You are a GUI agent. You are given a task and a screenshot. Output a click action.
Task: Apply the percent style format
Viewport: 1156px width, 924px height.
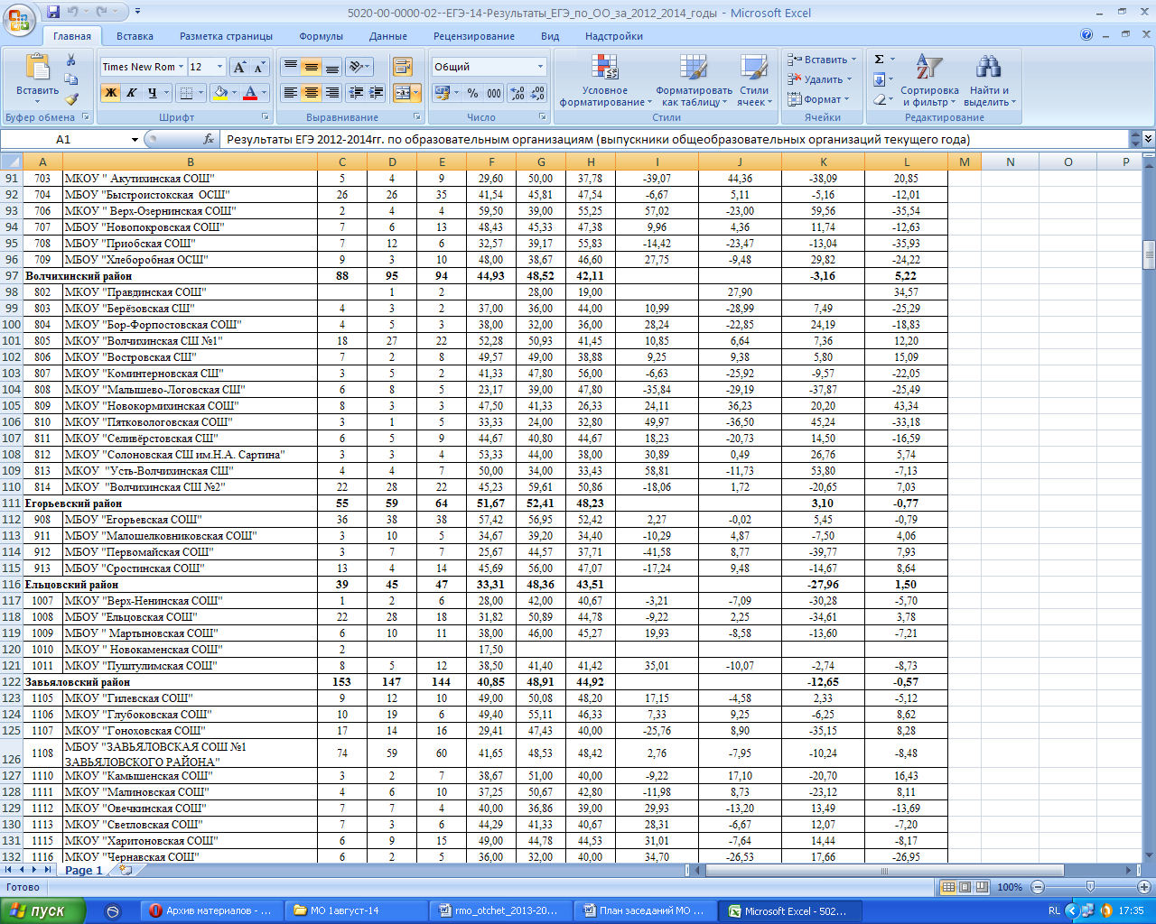(x=471, y=93)
